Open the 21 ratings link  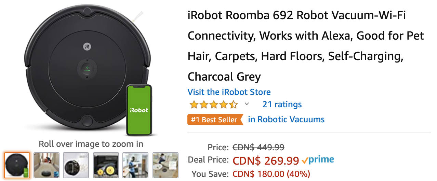[x=282, y=104]
